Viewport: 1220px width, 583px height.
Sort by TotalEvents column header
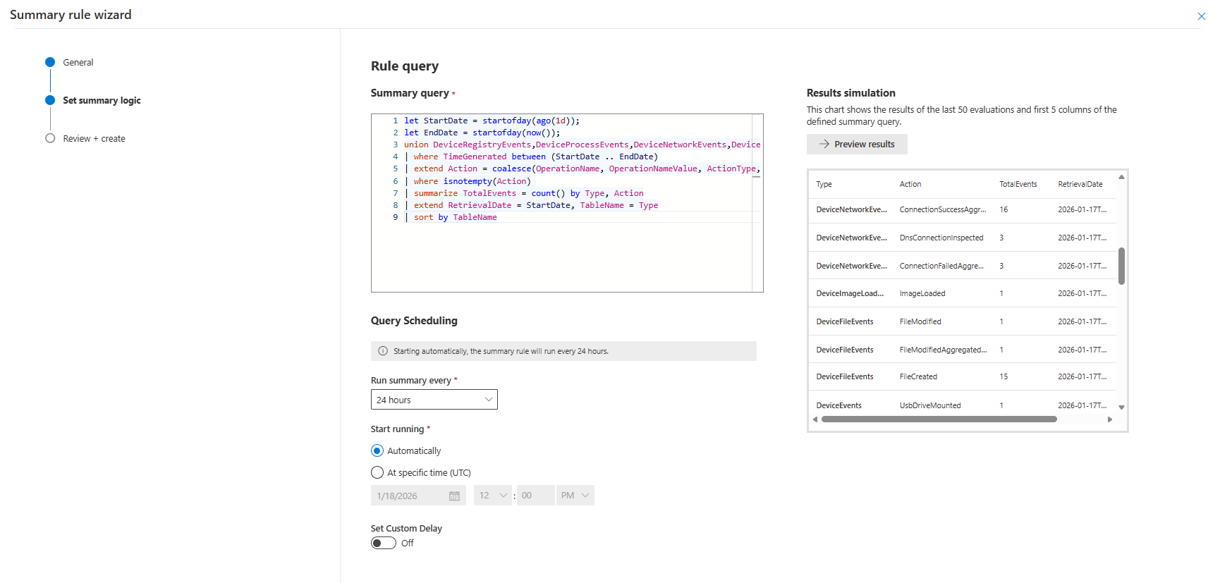1018,185
